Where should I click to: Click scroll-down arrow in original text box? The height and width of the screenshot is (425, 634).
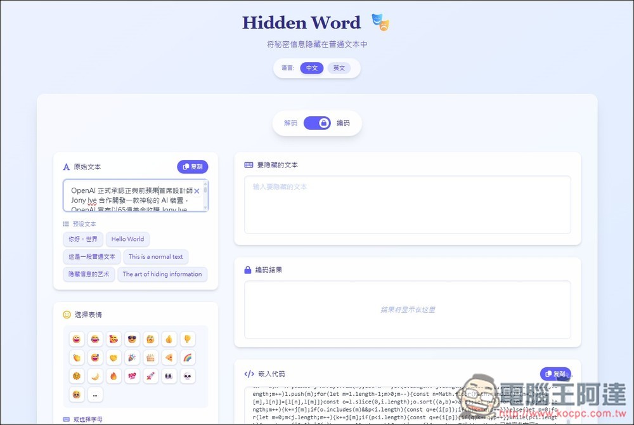pyautogui.click(x=205, y=207)
